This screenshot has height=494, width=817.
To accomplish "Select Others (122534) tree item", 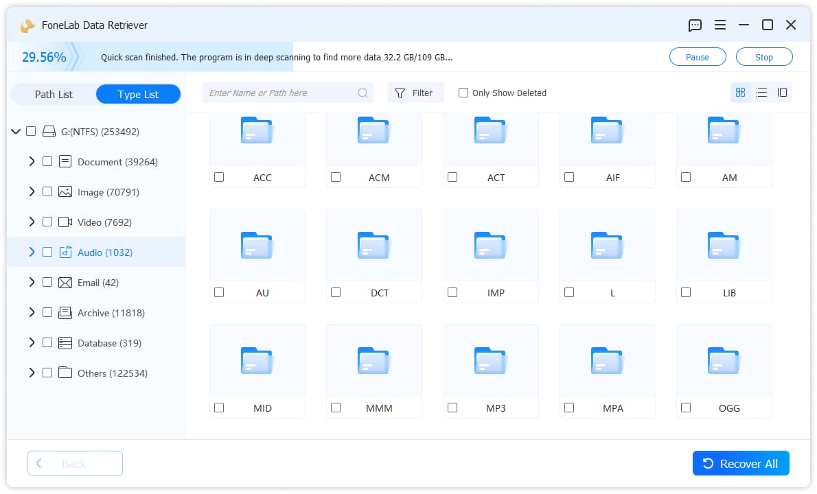I will [96, 373].
